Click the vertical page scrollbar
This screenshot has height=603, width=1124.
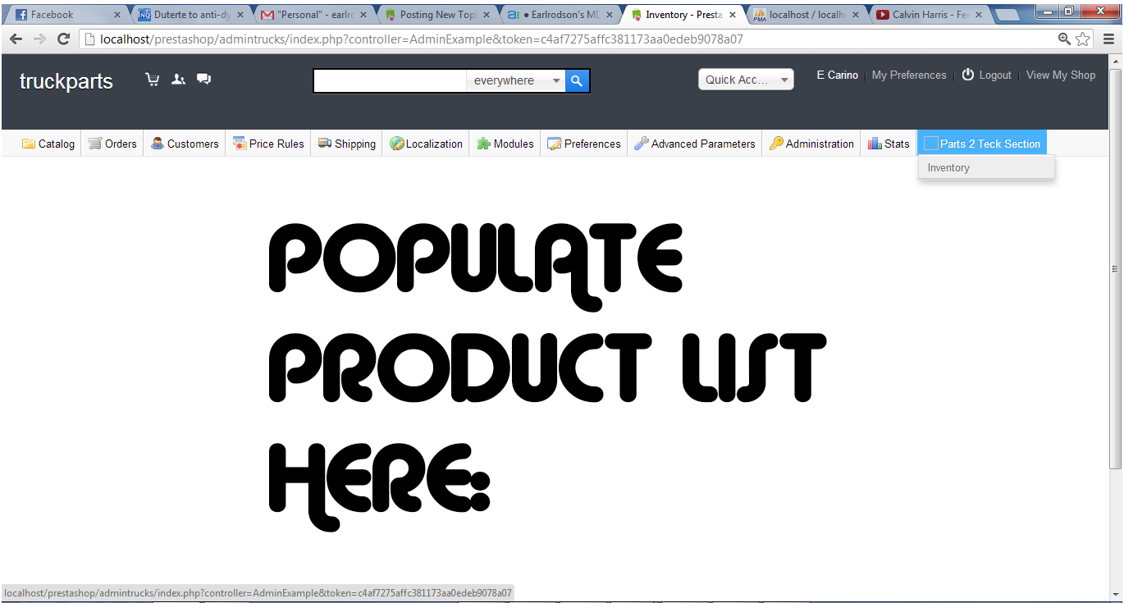pyautogui.click(x=1115, y=268)
